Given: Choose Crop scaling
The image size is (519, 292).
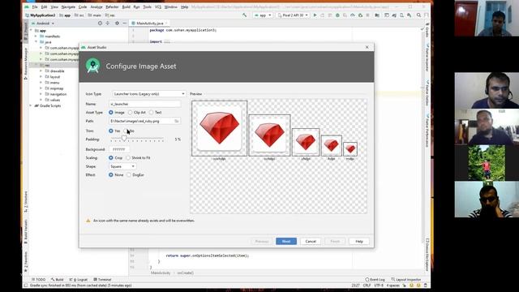Looking at the screenshot, I should pyautogui.click(x=111, y=158).
